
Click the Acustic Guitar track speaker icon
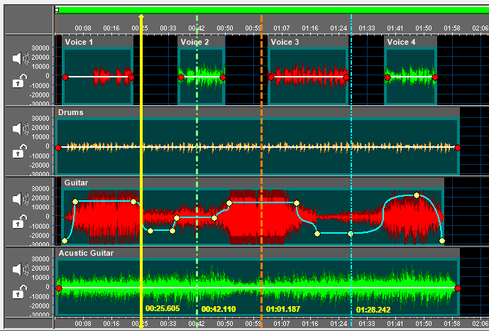pyautogui.click(x=21, y=269)
